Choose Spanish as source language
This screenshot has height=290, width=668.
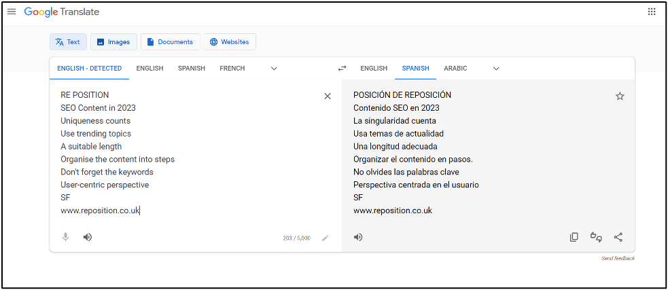pos(192,68)
